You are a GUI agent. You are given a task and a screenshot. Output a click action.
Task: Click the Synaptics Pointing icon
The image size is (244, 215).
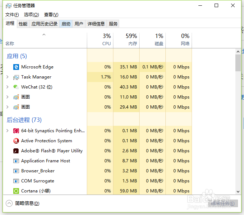(x=16, y=131)
